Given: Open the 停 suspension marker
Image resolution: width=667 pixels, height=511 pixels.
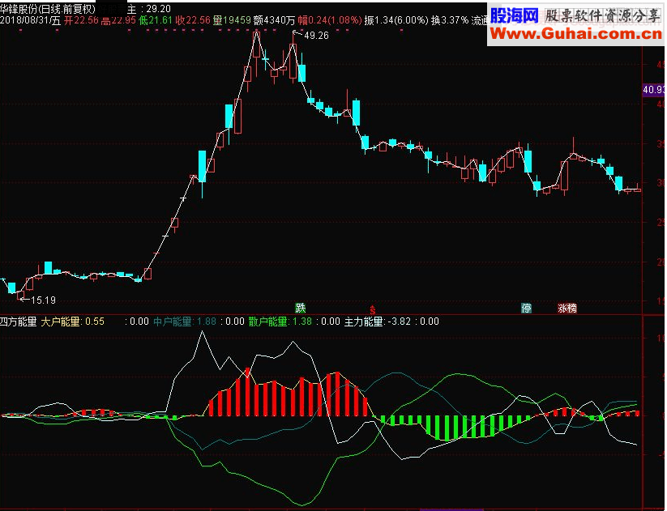Looking at the screenshot, I should click(526, 308).
